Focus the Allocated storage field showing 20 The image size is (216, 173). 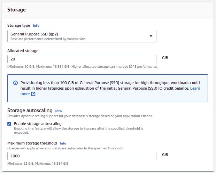click(82, 59)
